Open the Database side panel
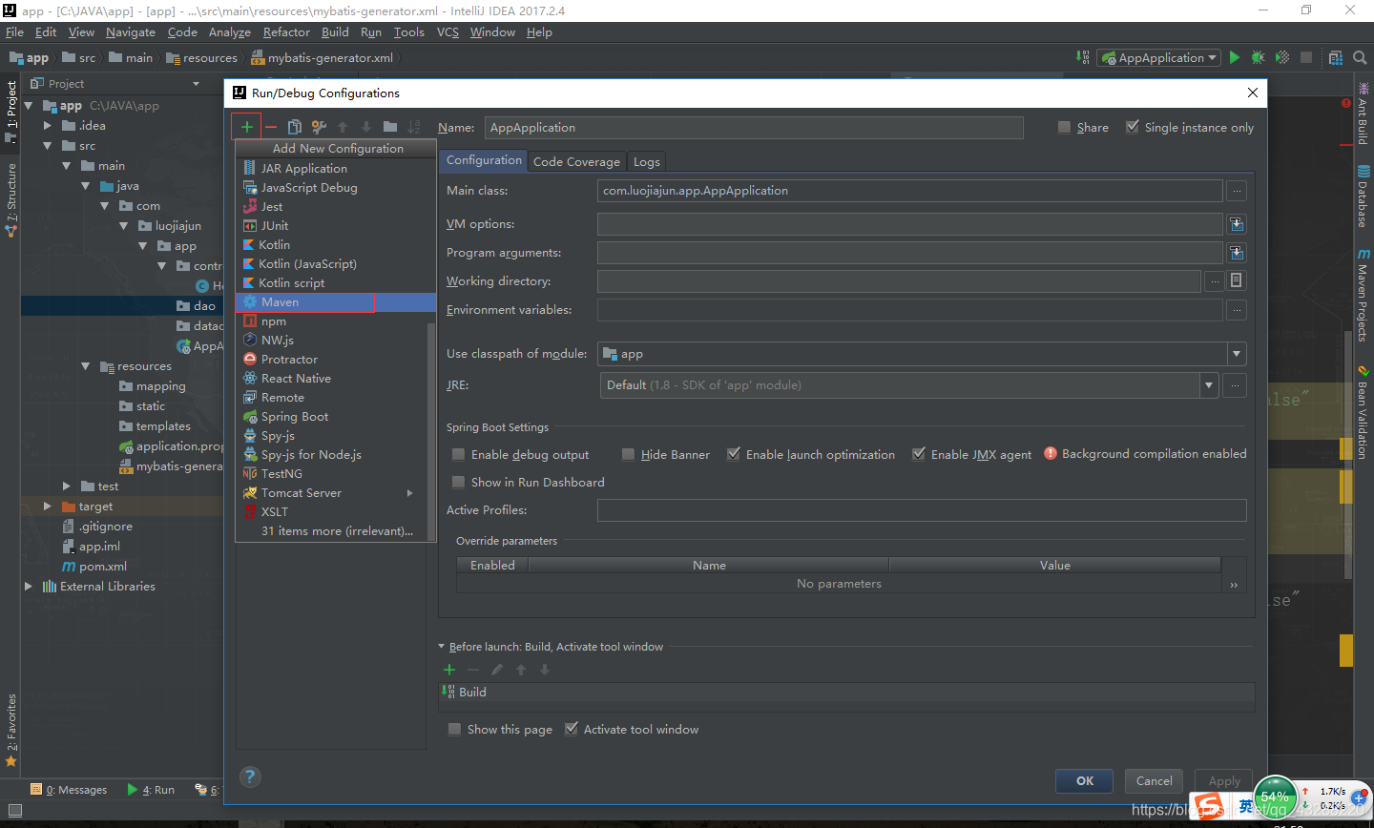Viewport: 1374px width, 828px height. (x=1364, y=197)
